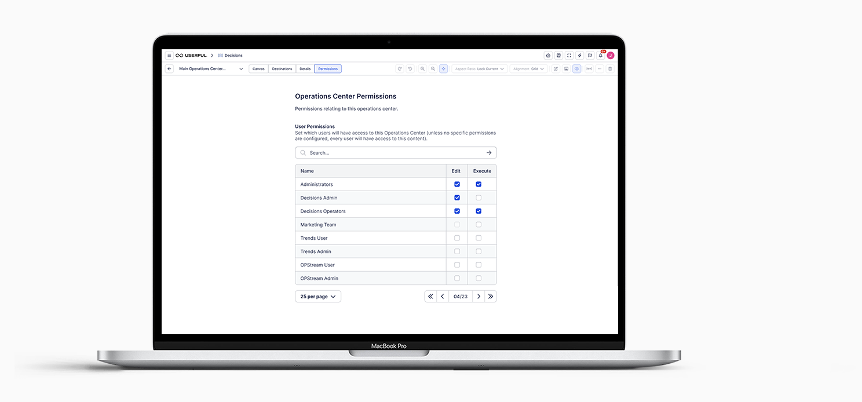862x402 pixels.
Task: Open the hamburger menu next to Userful logo
Action: click(x=169, y=56)
